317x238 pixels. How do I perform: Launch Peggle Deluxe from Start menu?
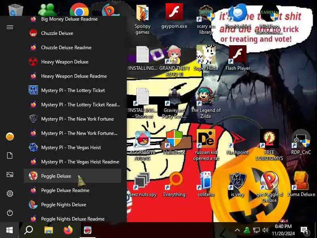73,176
